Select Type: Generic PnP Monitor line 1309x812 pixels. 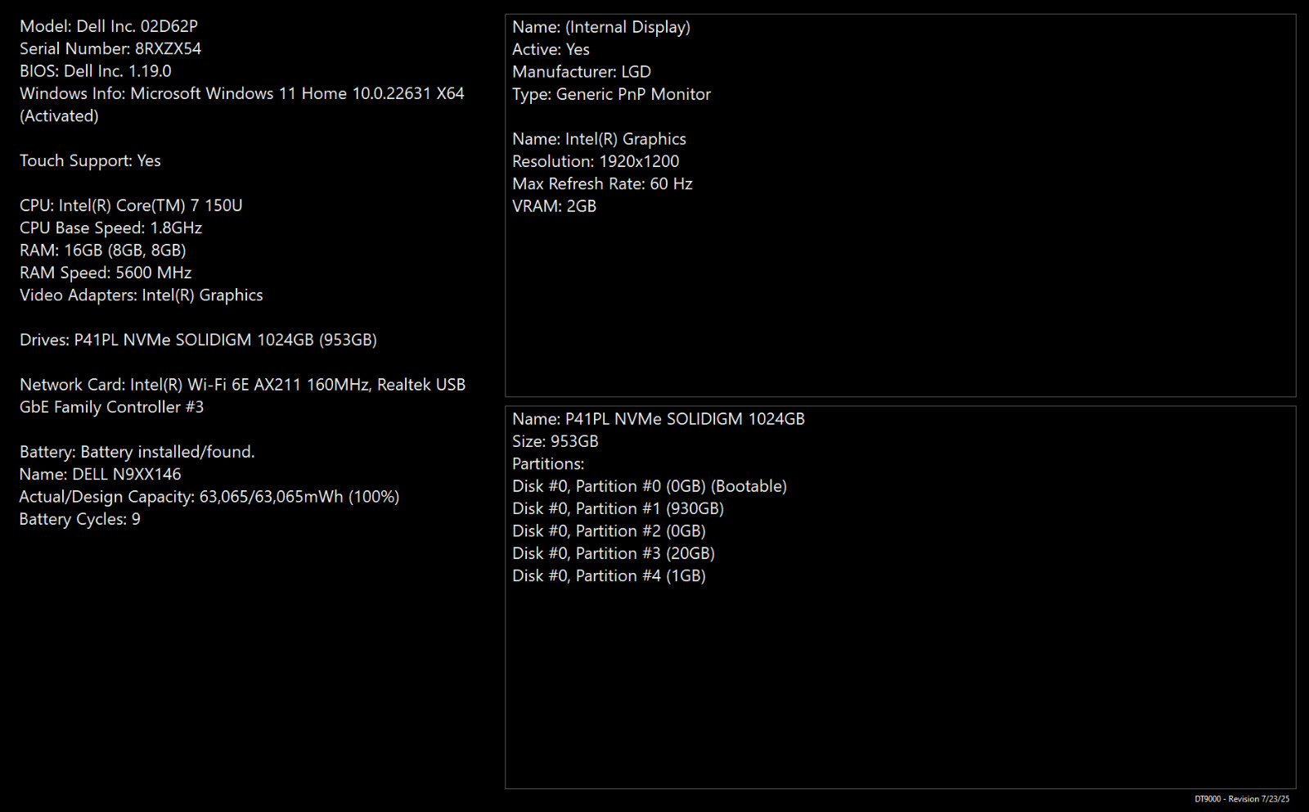tap(611, 94)
